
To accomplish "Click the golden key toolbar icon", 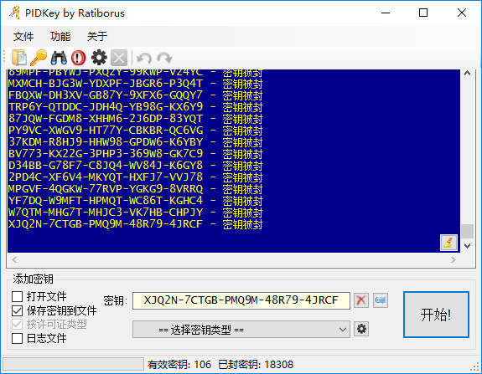I will click(x=39, y=58).
